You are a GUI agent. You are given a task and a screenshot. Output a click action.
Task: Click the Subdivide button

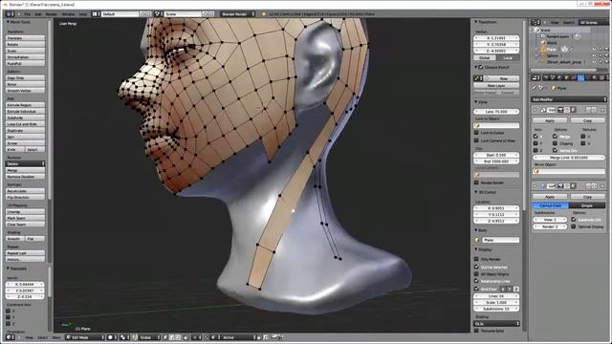point(26,118)
